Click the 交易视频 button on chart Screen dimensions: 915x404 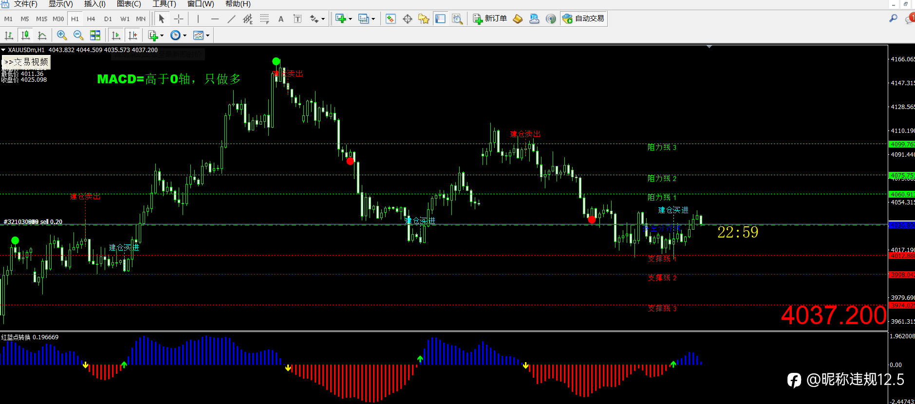pyautogui.click(x=26, y=62)
